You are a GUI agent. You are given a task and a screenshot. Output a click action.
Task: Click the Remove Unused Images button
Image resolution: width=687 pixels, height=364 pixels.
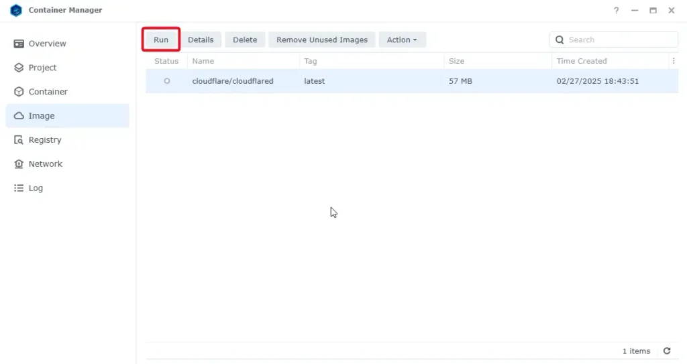click(322, 40)
